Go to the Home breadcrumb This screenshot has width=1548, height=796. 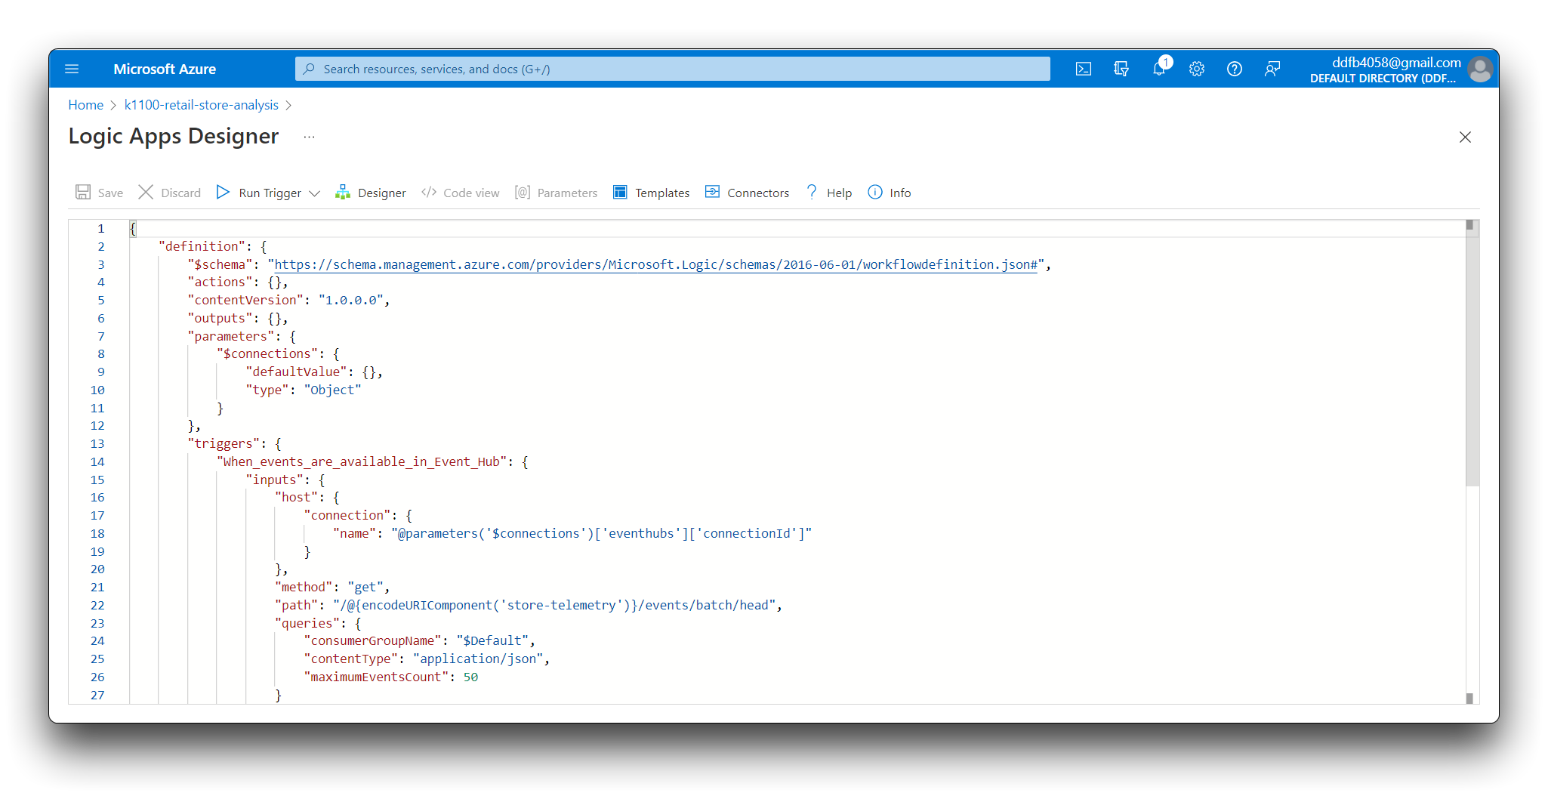(85, 105)
